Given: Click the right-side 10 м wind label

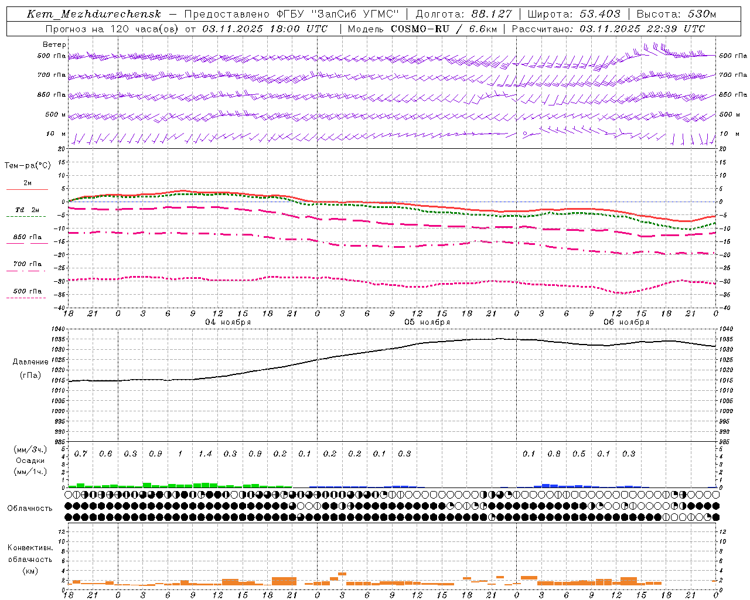Looking at the screenshot, I should click(729, 134).
